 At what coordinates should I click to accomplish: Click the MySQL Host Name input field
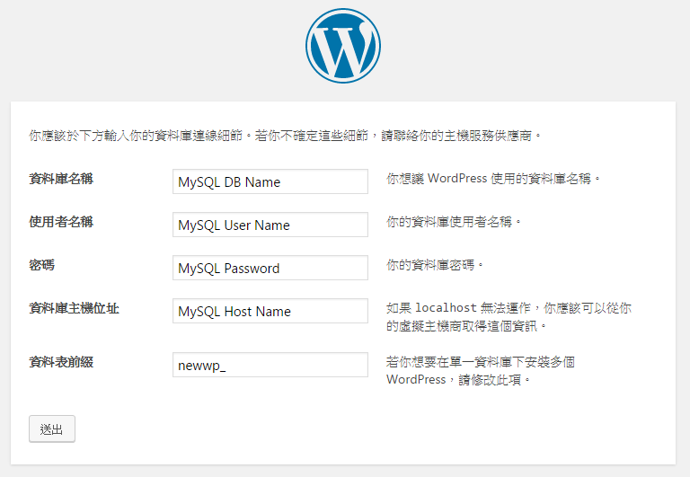click(270, 311)
